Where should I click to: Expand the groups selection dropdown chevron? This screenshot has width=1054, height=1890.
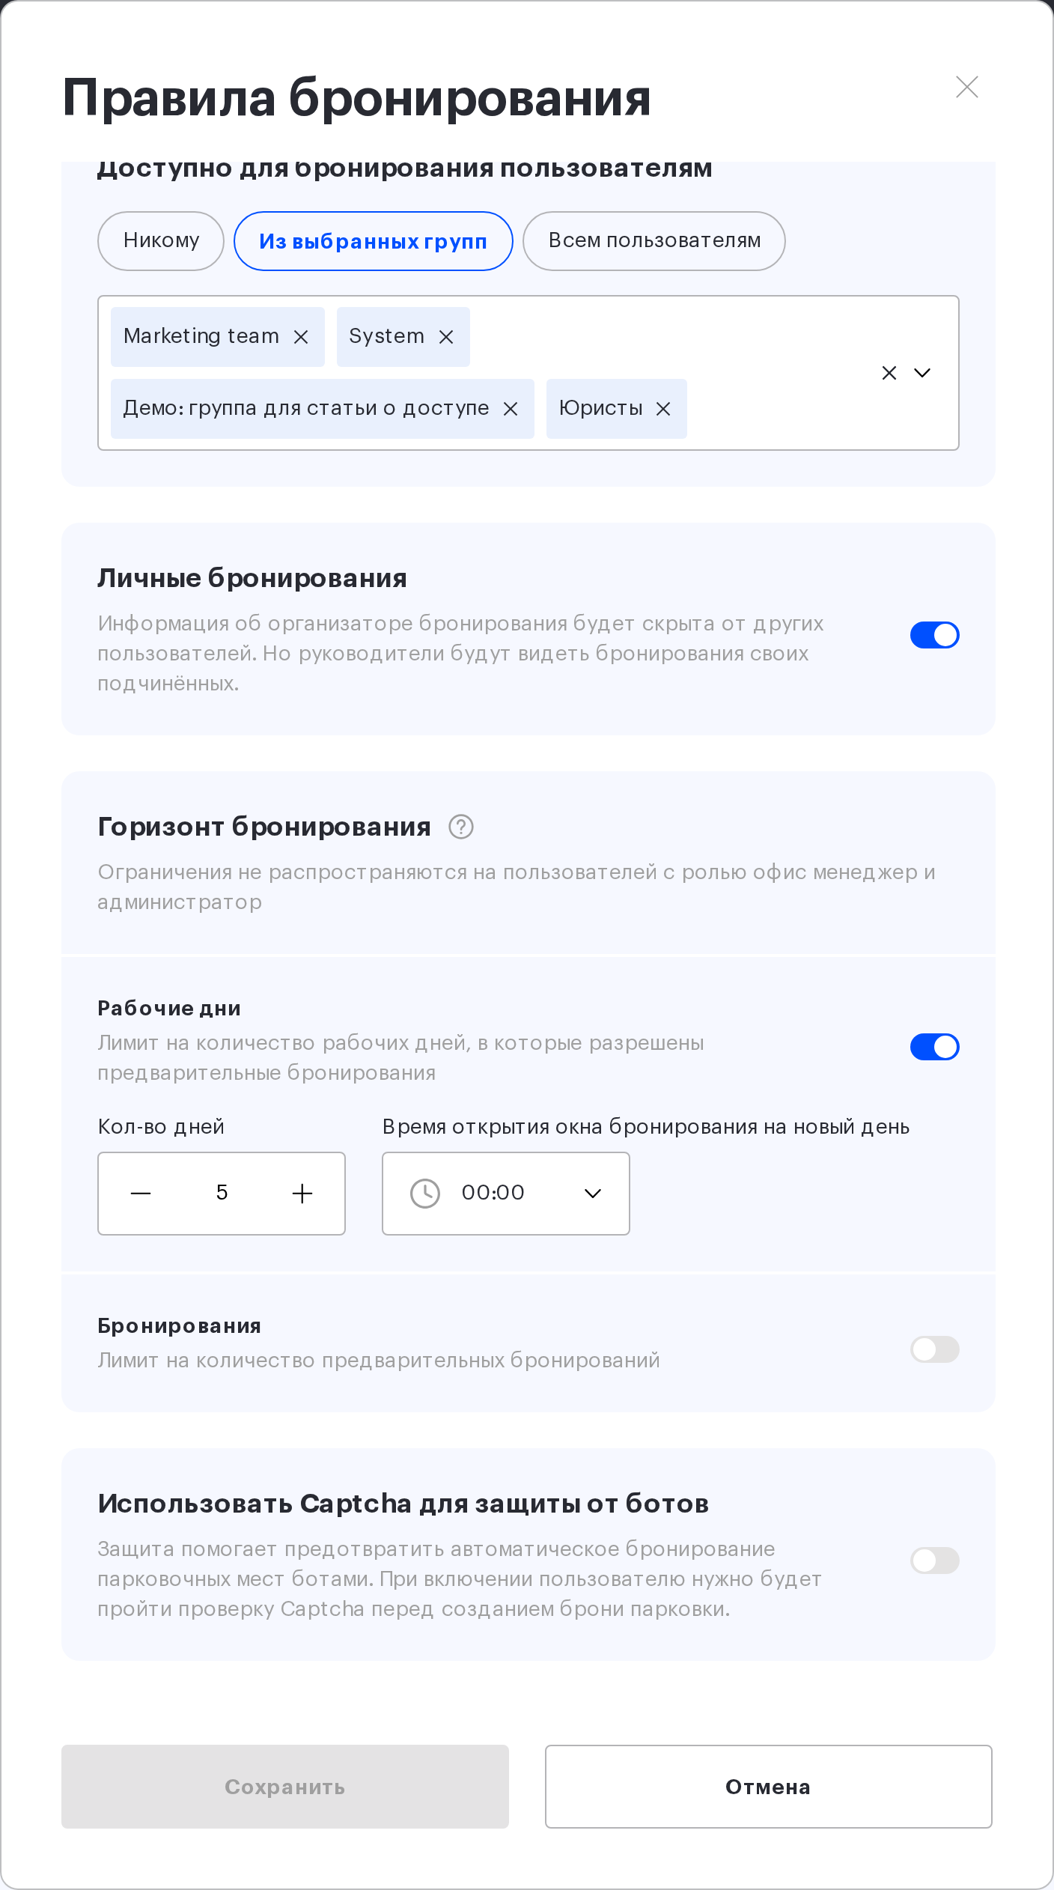tap(922, 373)
